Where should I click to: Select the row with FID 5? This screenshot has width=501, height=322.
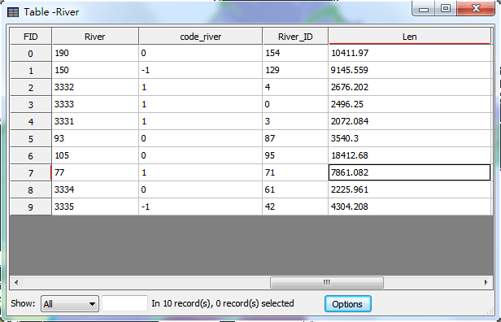31,138
